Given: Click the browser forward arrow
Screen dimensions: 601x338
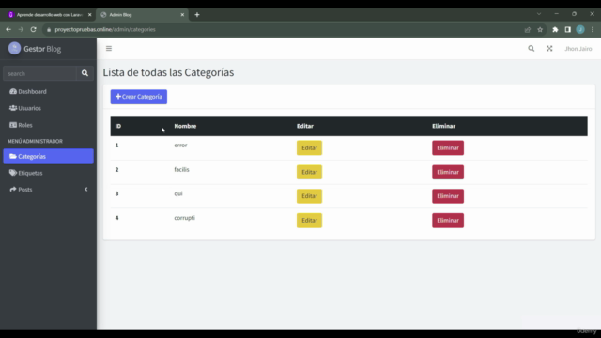Looking at the screenshot, I should click(21, 29).
